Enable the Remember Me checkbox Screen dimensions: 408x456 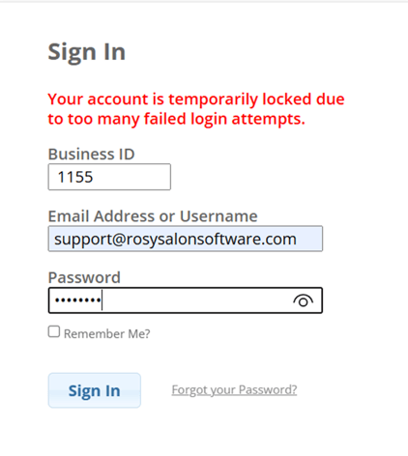pos(54,331)
